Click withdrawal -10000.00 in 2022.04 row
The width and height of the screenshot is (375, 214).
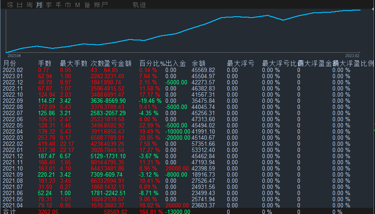(x=178, y=131)
